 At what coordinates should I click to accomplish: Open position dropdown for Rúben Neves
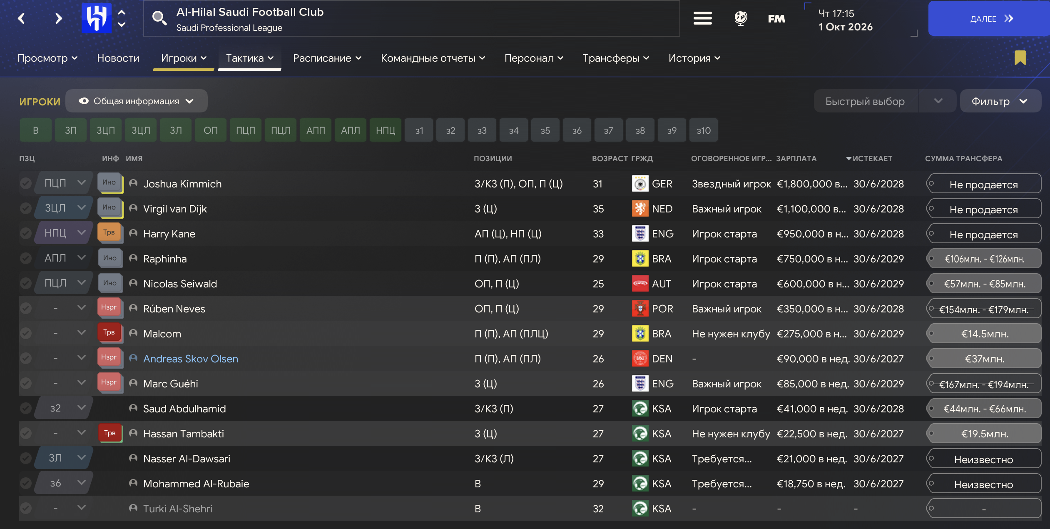(x=64, y=308)
